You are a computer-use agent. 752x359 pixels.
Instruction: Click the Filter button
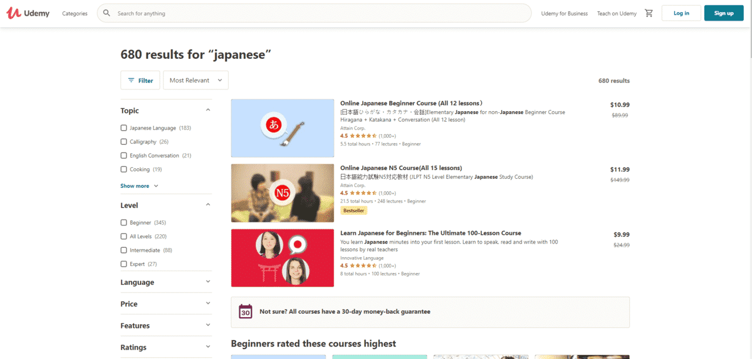point(140,80)
